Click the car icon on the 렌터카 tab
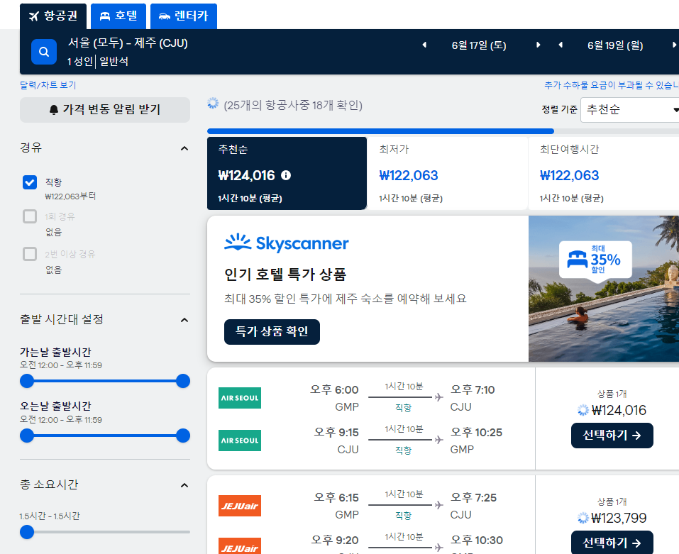 click(165, 16)
